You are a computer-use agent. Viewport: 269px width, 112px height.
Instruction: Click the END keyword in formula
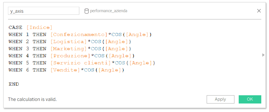(x=14, y=84)
